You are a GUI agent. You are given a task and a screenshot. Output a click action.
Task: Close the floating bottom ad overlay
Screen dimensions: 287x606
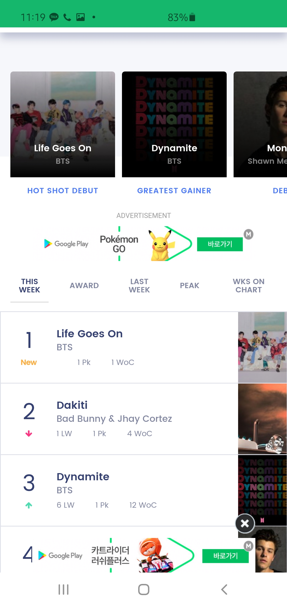[245, 523]
